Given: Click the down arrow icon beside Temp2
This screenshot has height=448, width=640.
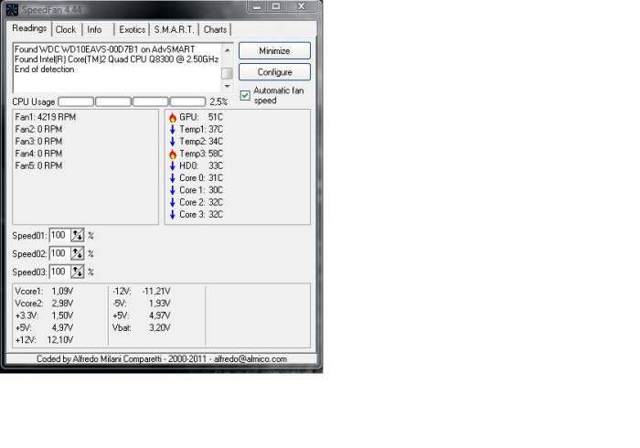Looking at the screenshot, I should pyautogui.click(x=173, y=142).
